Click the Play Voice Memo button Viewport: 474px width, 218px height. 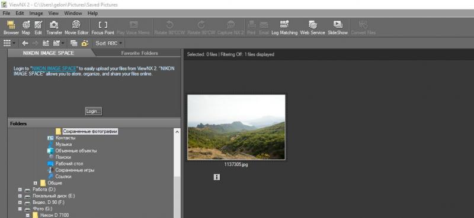click(x=133, y=28)
